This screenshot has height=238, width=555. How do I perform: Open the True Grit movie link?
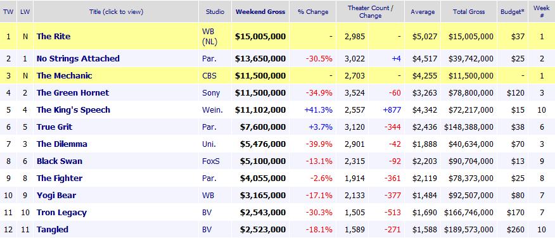click(x=54, y=127)
